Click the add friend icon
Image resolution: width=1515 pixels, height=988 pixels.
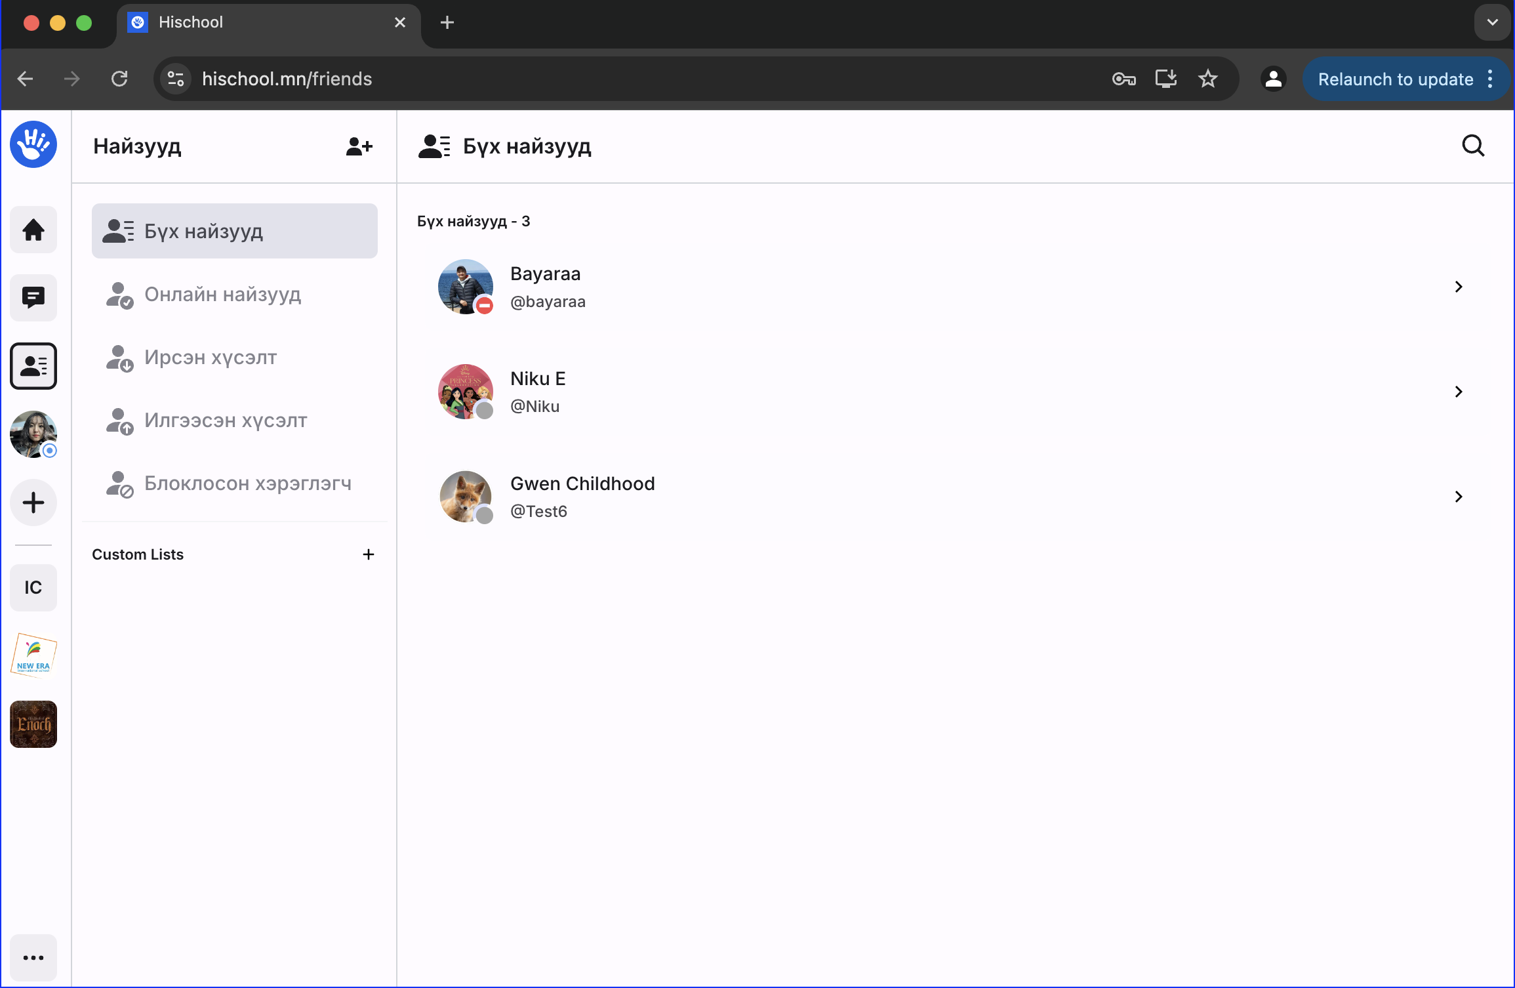click(359, 146)
